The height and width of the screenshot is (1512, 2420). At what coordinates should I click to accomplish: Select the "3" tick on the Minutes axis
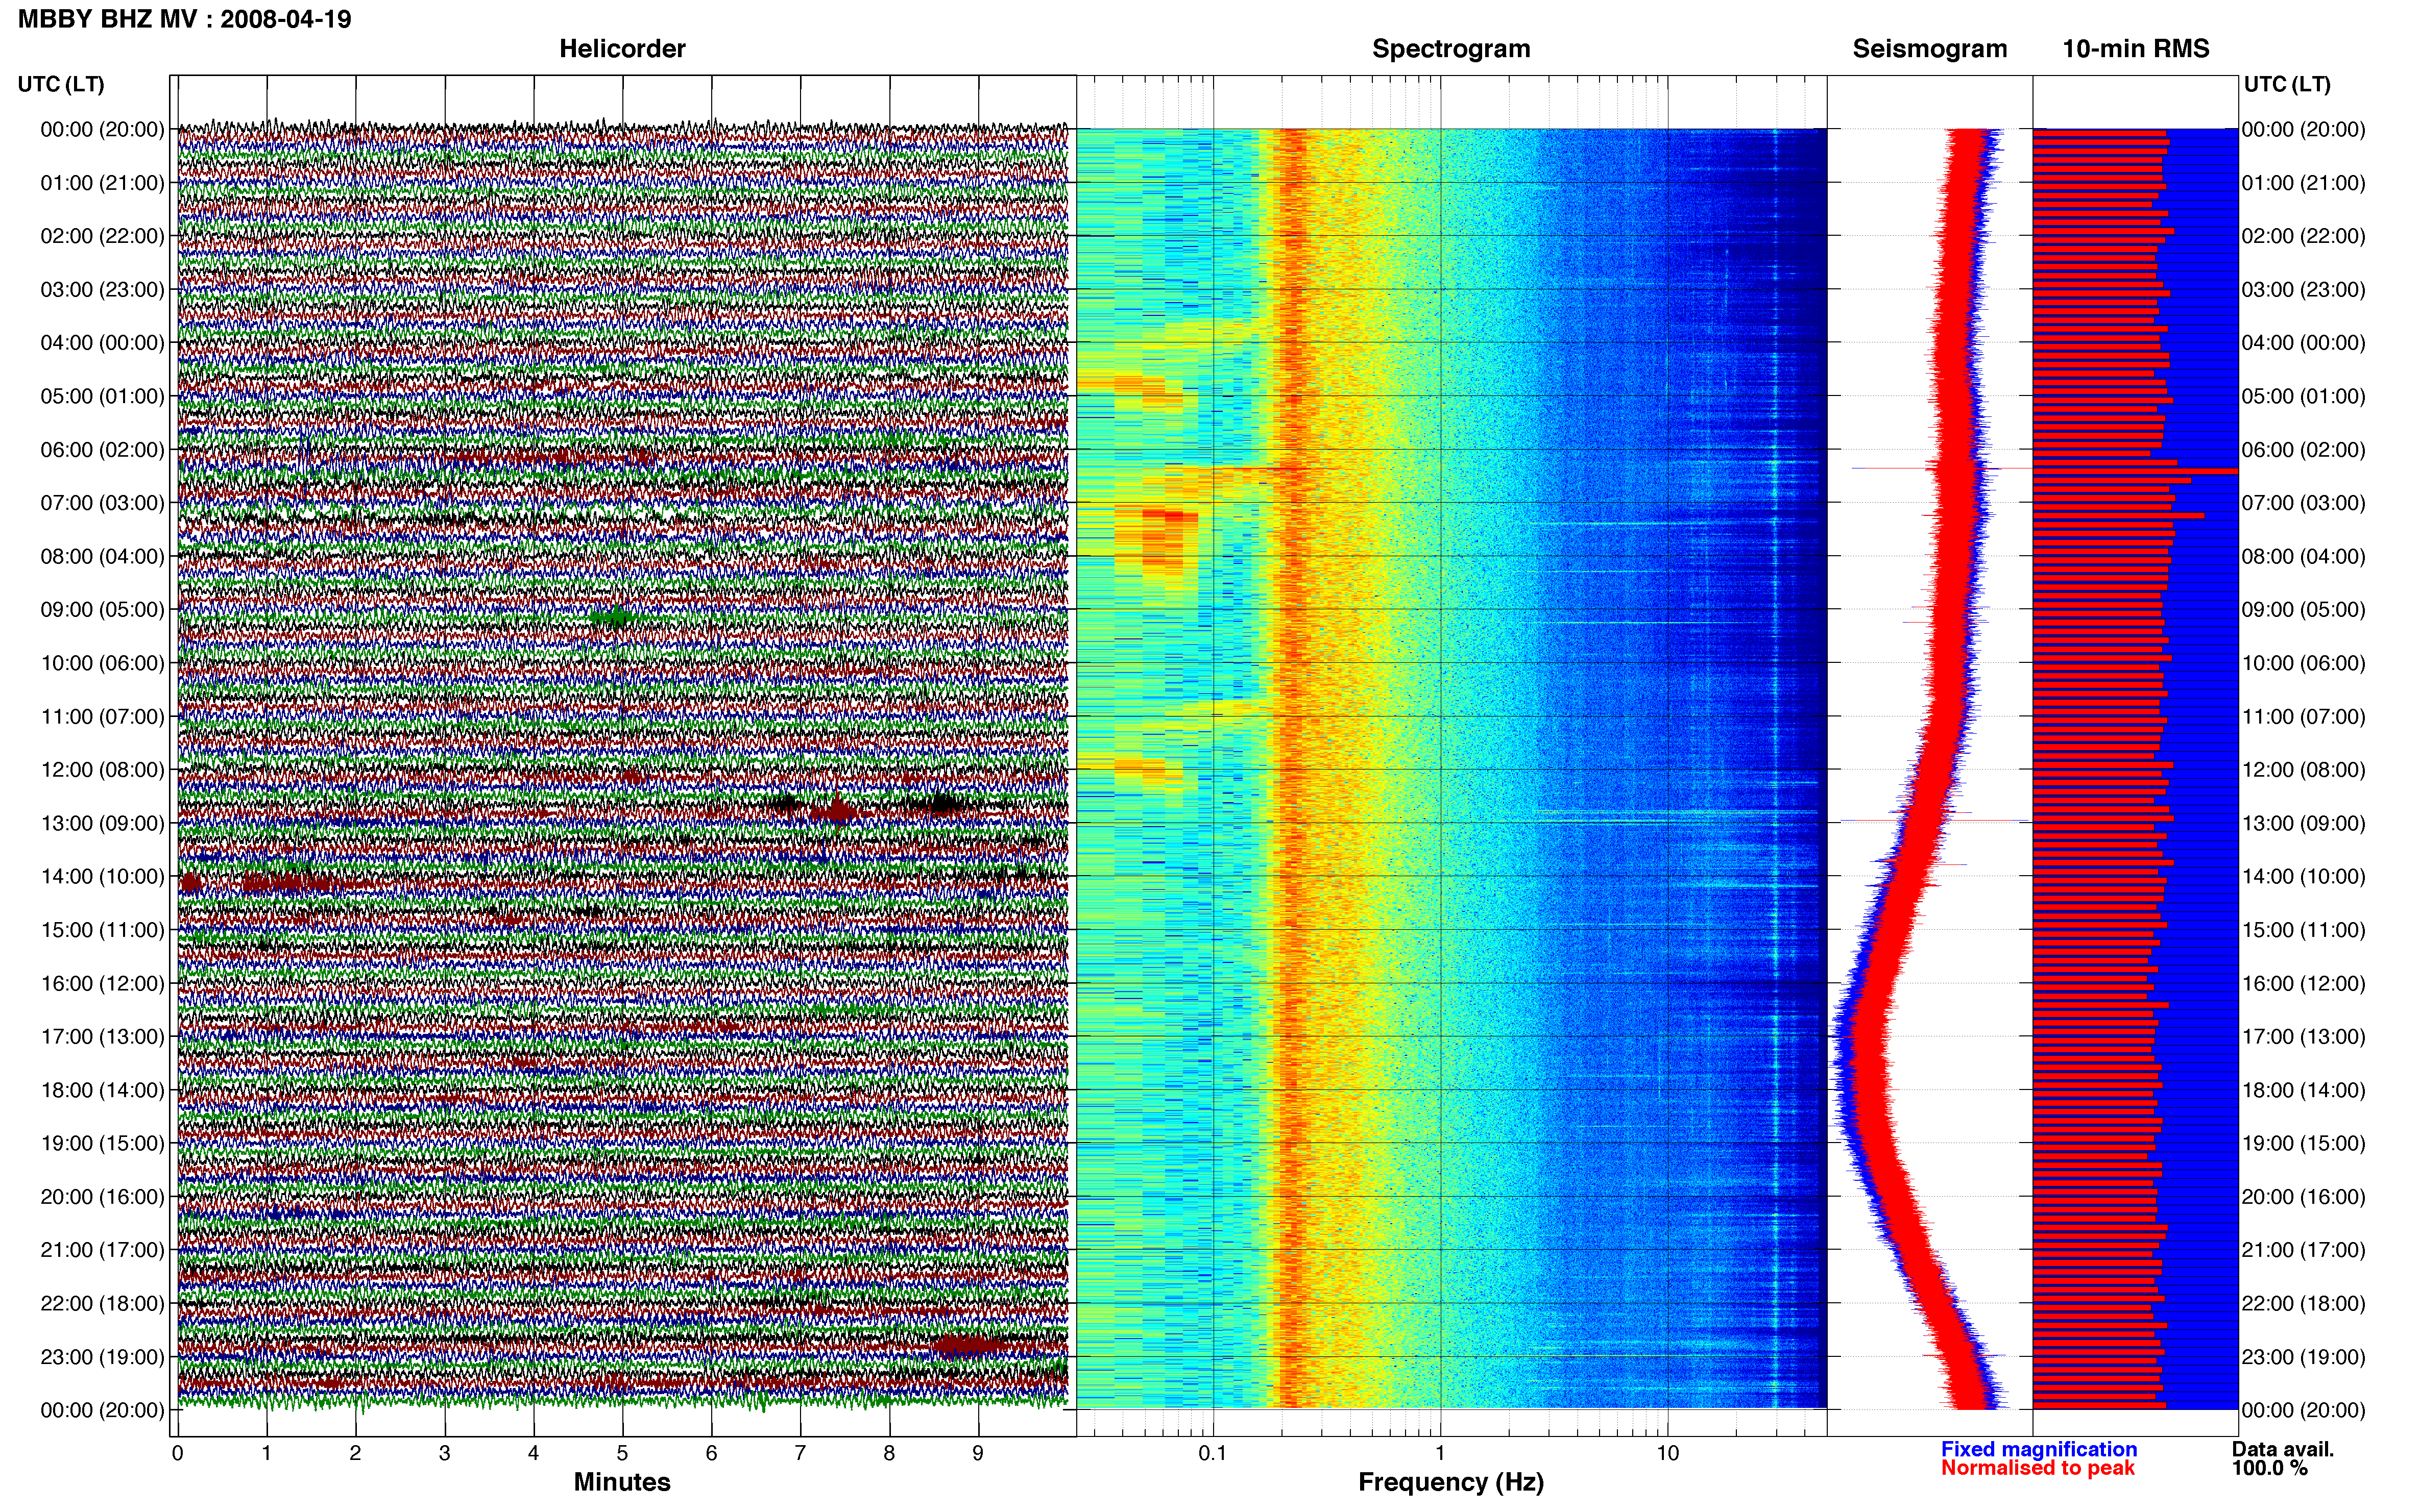pyautogui.click(x=444, y=1453)
